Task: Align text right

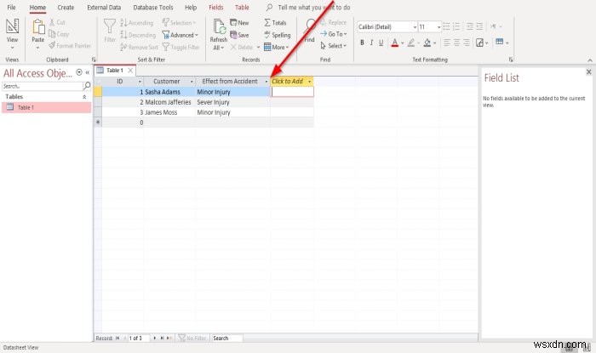Action: [466, 43]
